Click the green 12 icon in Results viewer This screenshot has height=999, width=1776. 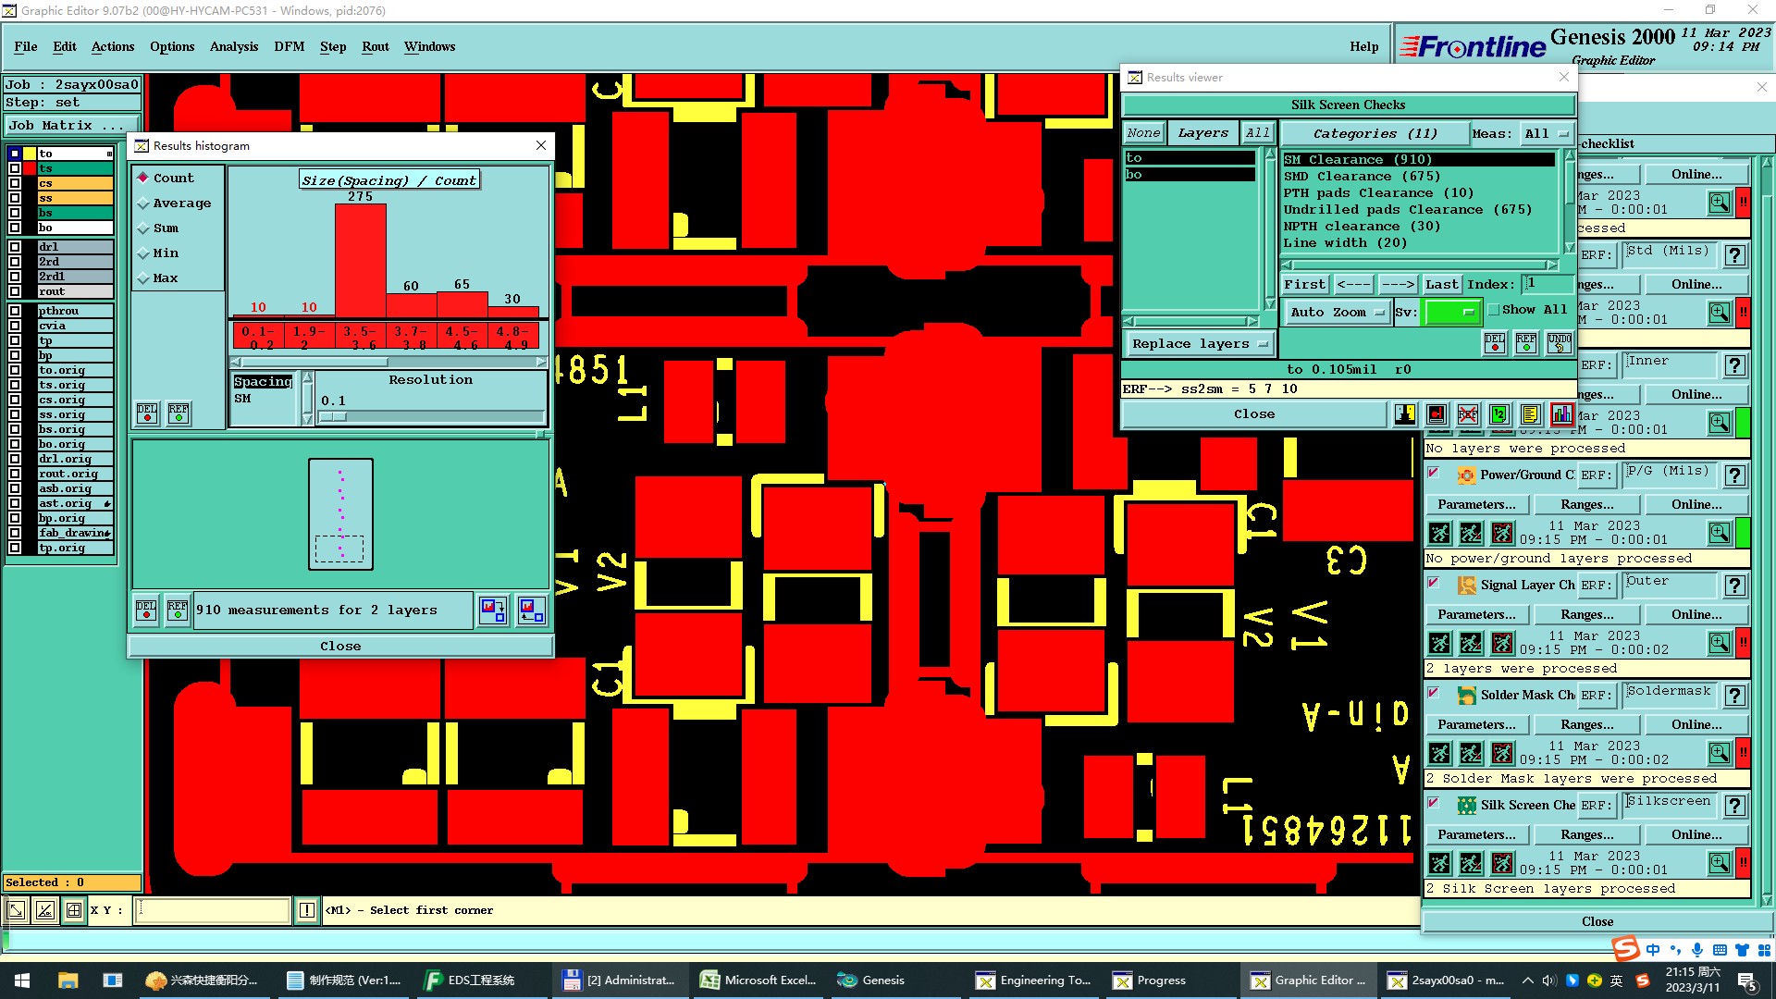coord(1498,414)
